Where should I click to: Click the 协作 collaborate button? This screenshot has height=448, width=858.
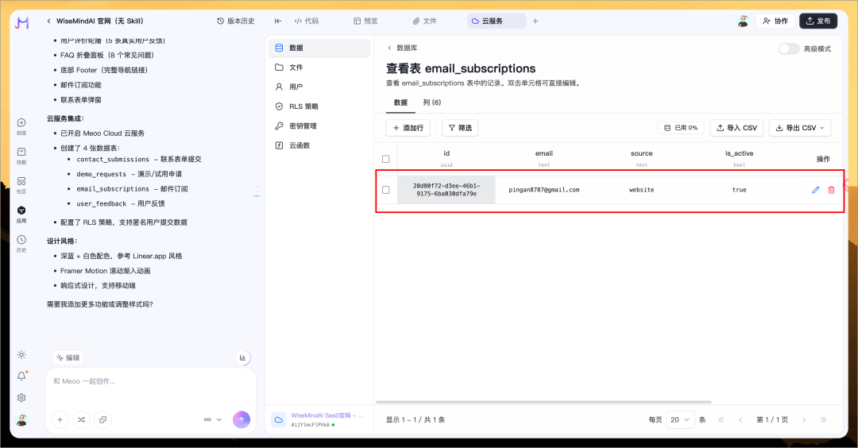point(775,21)
